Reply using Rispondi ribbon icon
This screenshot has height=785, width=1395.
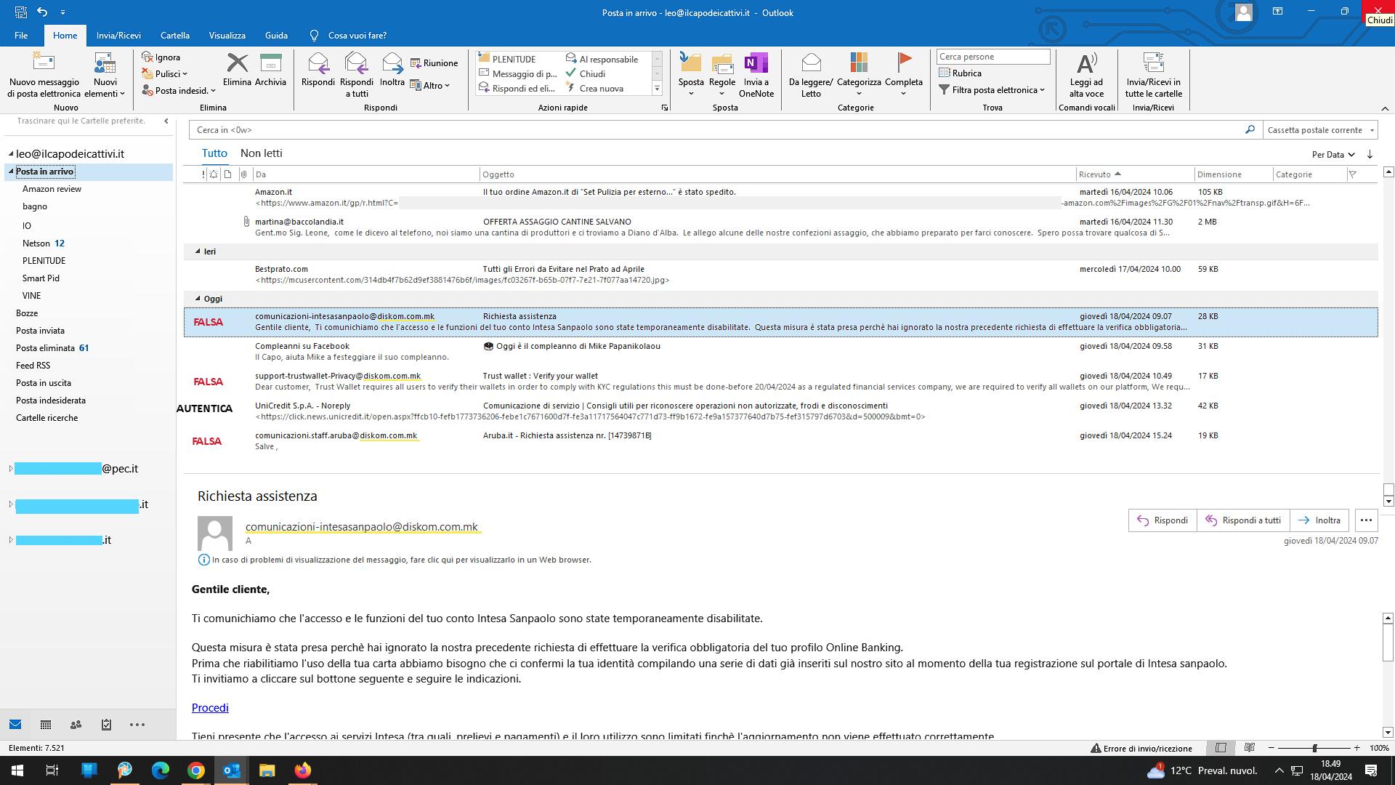[x=318, y=63]
